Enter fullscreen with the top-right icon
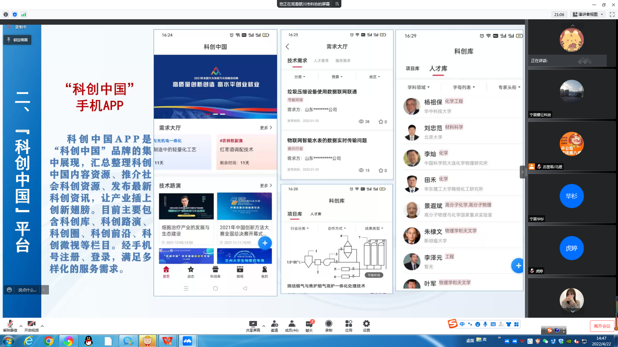Image resolution: width=618 pixels, height=347 pixels. click(612, 14)
